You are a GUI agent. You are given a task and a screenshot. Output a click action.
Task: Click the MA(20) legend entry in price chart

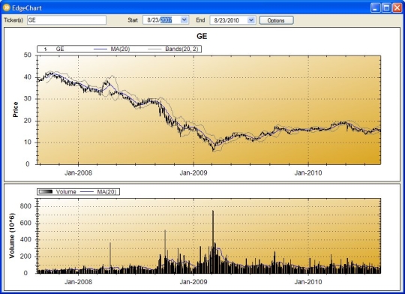pyautogui.click(x=112, y=49)
